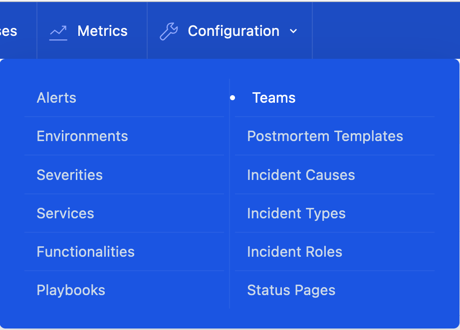The width and height of the screenshot is (460, 330).
Task: Navigate to Status Pages
Action: (291, 290)
